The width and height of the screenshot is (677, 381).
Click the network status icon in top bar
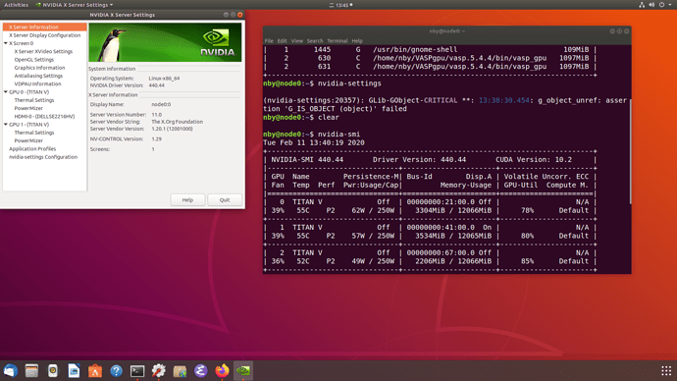642,5
